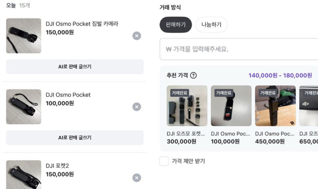The image size is (318, 189).
Task: Open the DJI 포켓2 item thumbnail
Action: [x=24, y=175]
